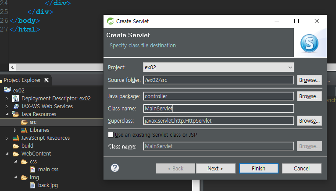
Task: Collapse the WebContent node
Action: 7,153
